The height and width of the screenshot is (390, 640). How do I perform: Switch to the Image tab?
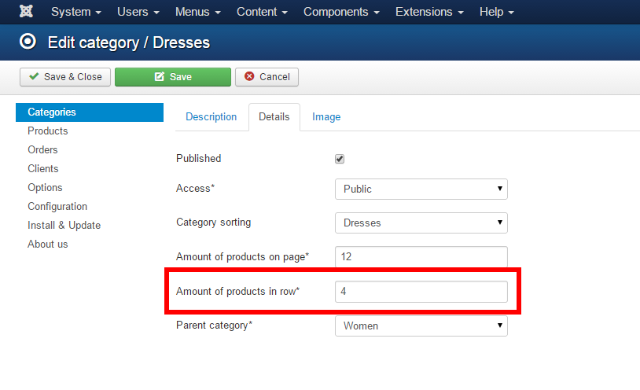pos(326,117)
